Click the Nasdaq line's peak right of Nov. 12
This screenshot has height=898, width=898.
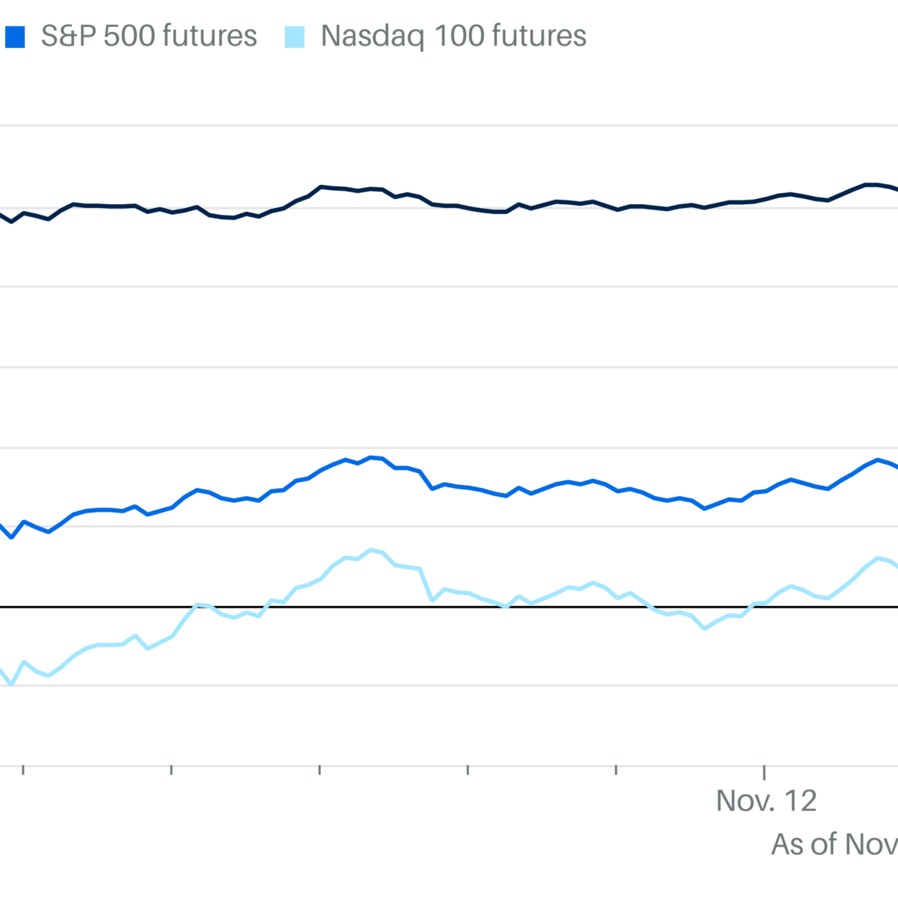click(x=878, y=558)
